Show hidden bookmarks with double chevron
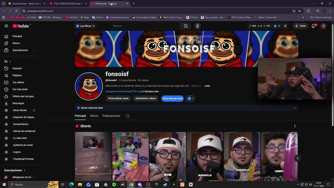Screen dimensions: 334x188 click(x=303, y=17)
